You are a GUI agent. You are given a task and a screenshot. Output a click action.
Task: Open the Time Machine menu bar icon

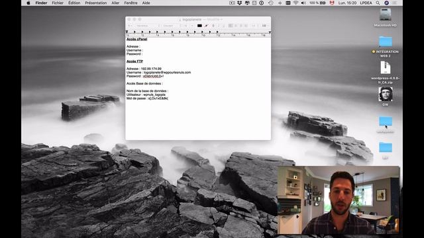pyautogui.click(x=271, y=3)
